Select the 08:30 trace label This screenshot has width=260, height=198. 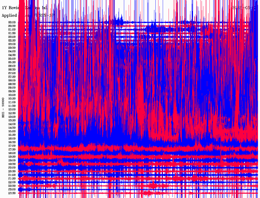(12, 84)
